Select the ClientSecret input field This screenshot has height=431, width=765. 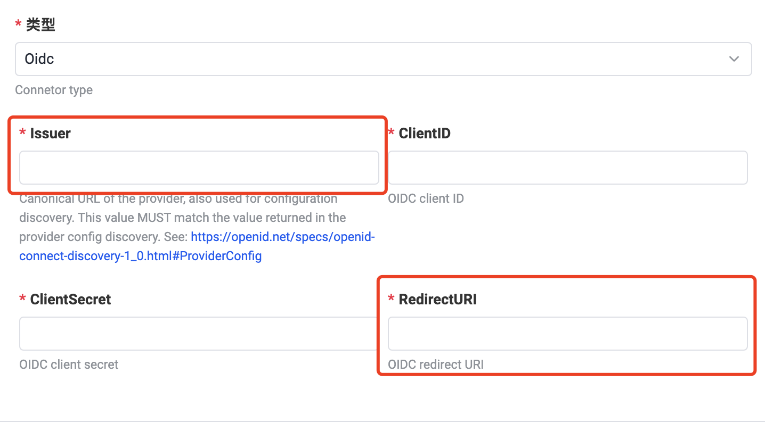coord(198,334)
